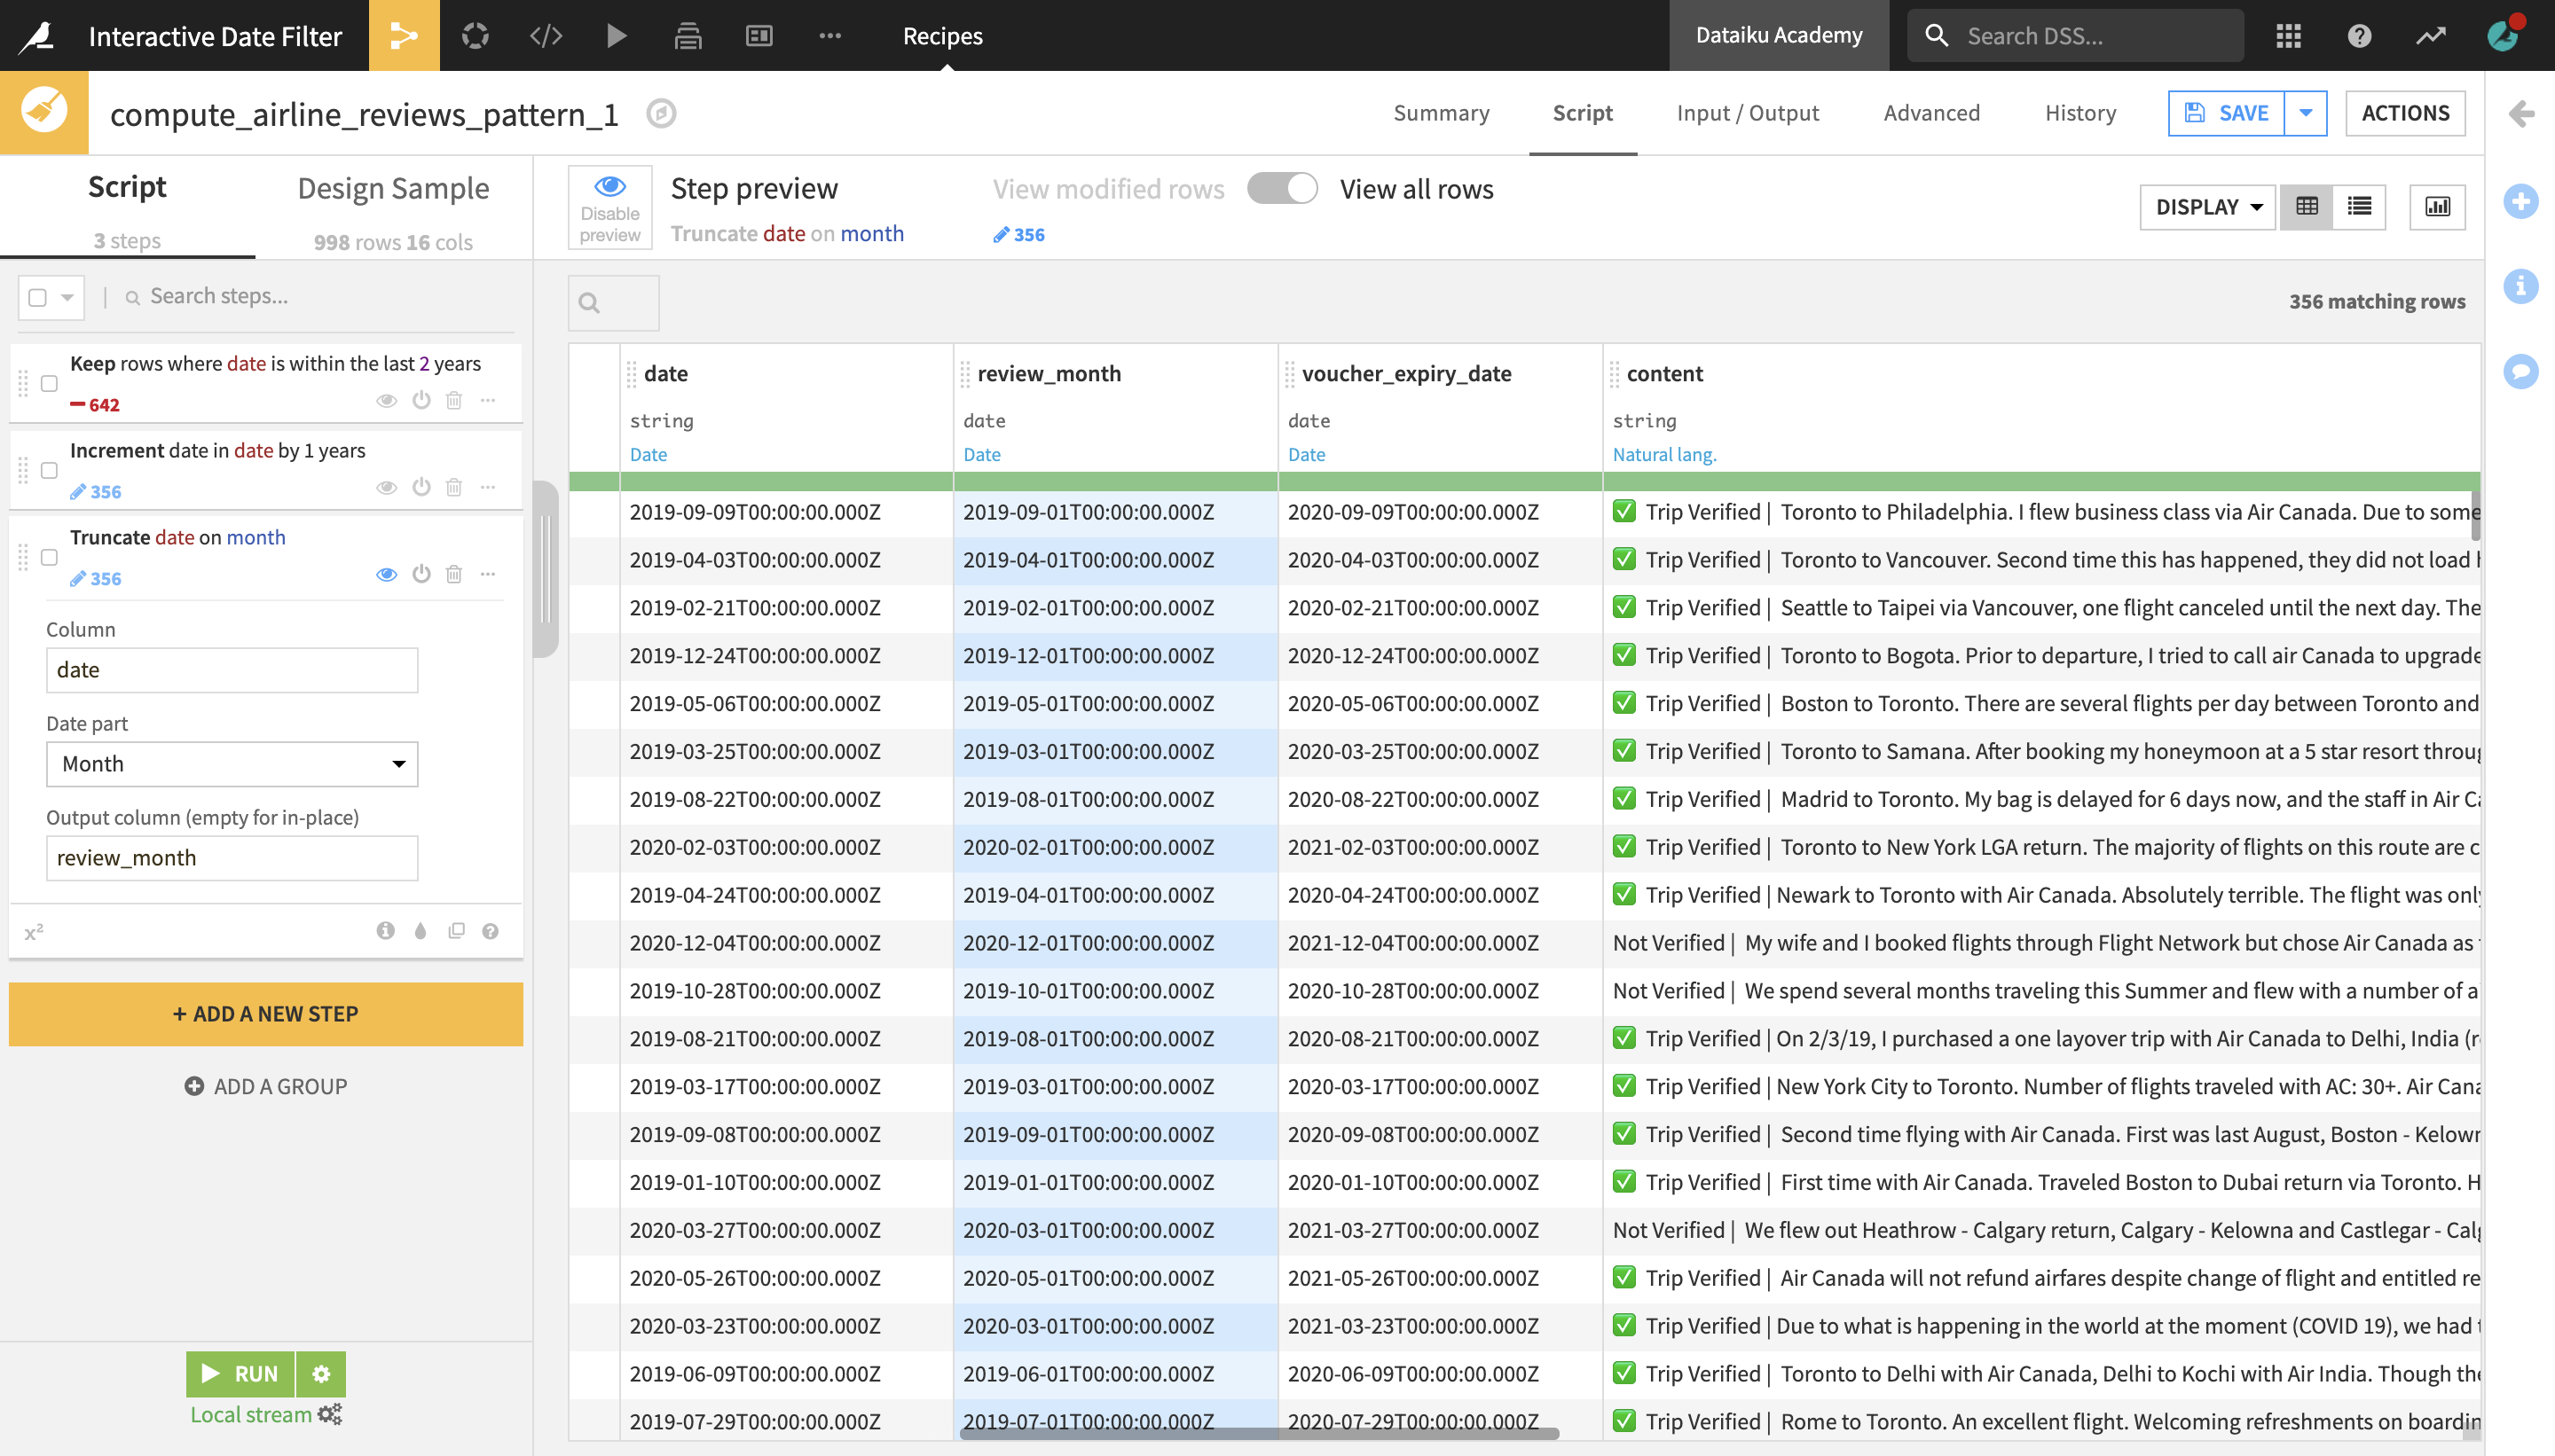Toggle eye preview on Truncate date step
Viewport: 2555px width, 1456px height.
coord(386,574)
